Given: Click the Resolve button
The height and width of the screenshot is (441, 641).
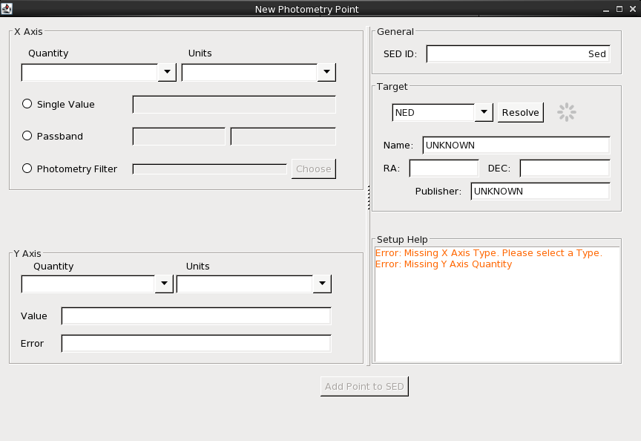Looking at the screenshot, I should point(520,113).
